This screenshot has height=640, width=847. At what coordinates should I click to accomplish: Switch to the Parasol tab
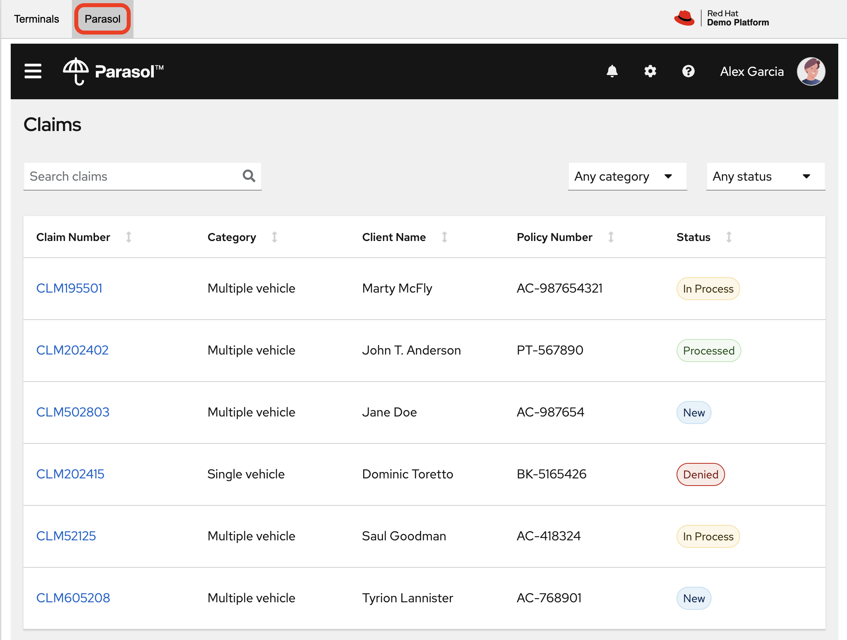point(102,19)
